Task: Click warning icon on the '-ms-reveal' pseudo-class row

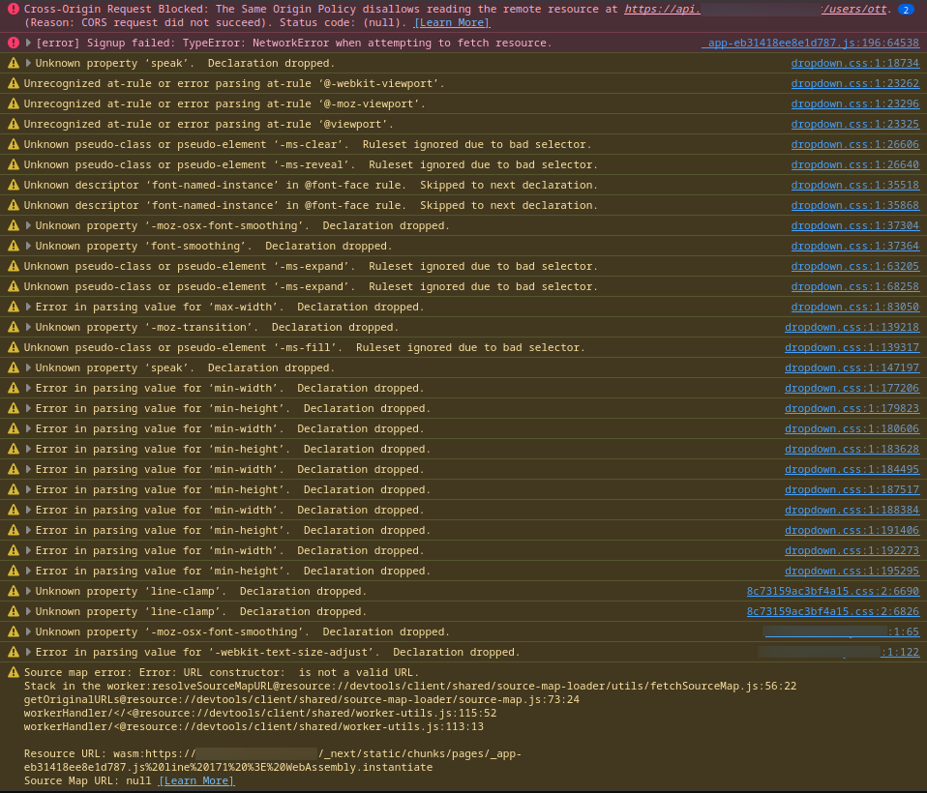Action: click(x=13, y=164)
